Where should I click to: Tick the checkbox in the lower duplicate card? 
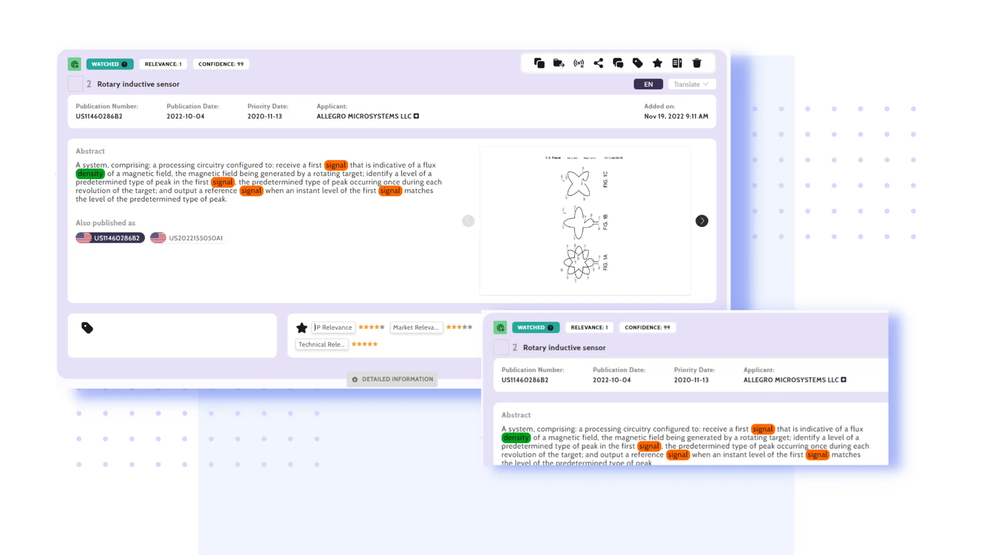pyautogui.click(x=501, y=348)
